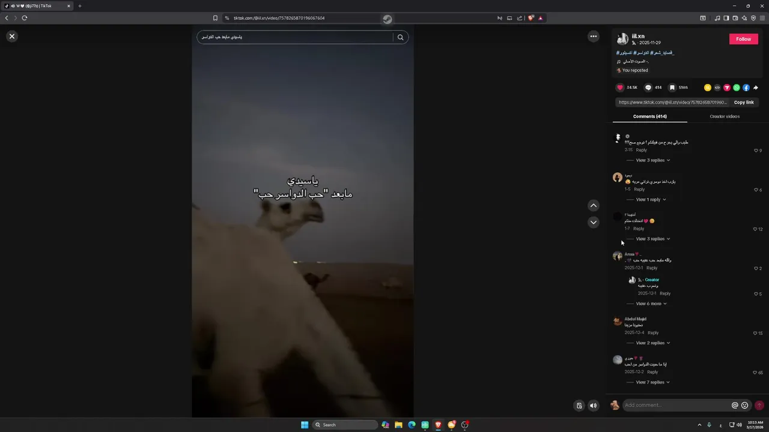Expand 'View 3 replies' under first comment

(653, 160)
